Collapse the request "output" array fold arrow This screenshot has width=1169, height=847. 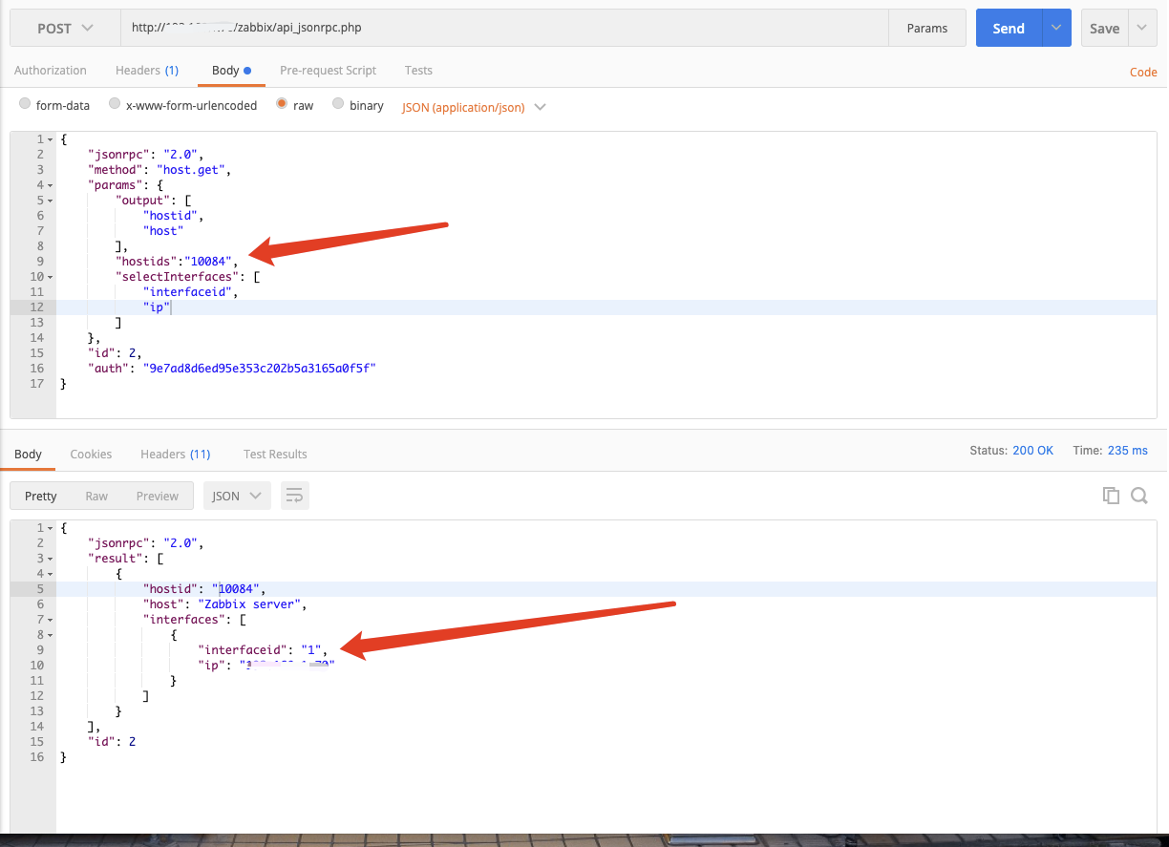50,201
